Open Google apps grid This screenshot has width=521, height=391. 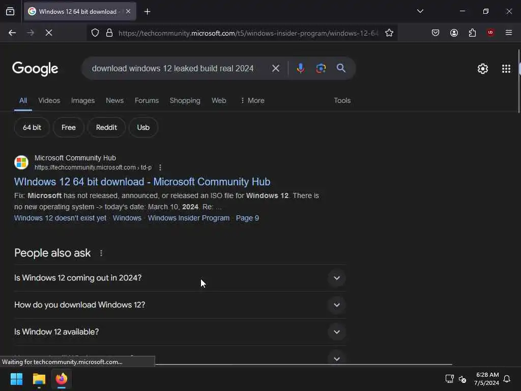pos(506,69)
